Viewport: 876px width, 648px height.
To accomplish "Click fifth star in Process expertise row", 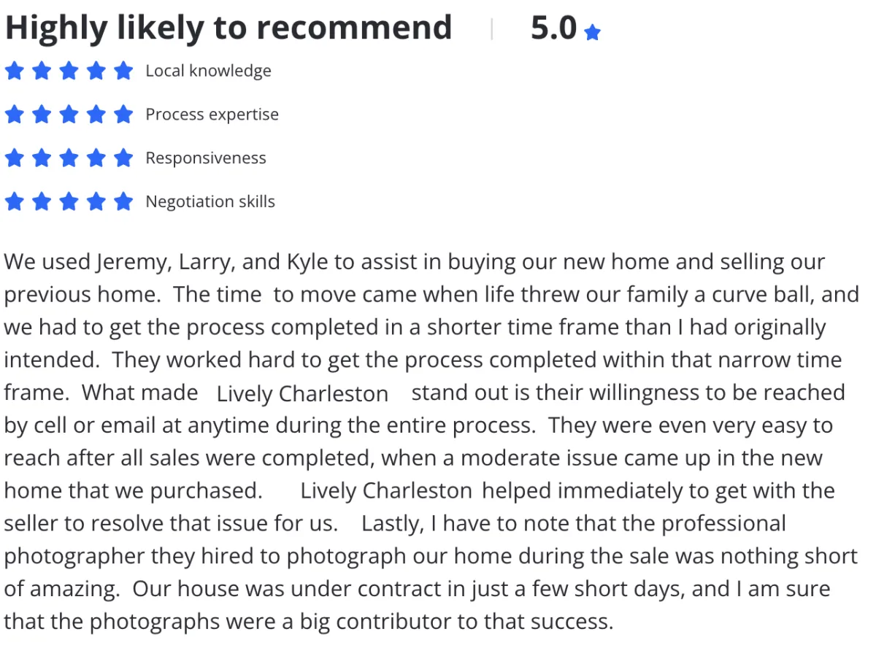I will 124,115.
